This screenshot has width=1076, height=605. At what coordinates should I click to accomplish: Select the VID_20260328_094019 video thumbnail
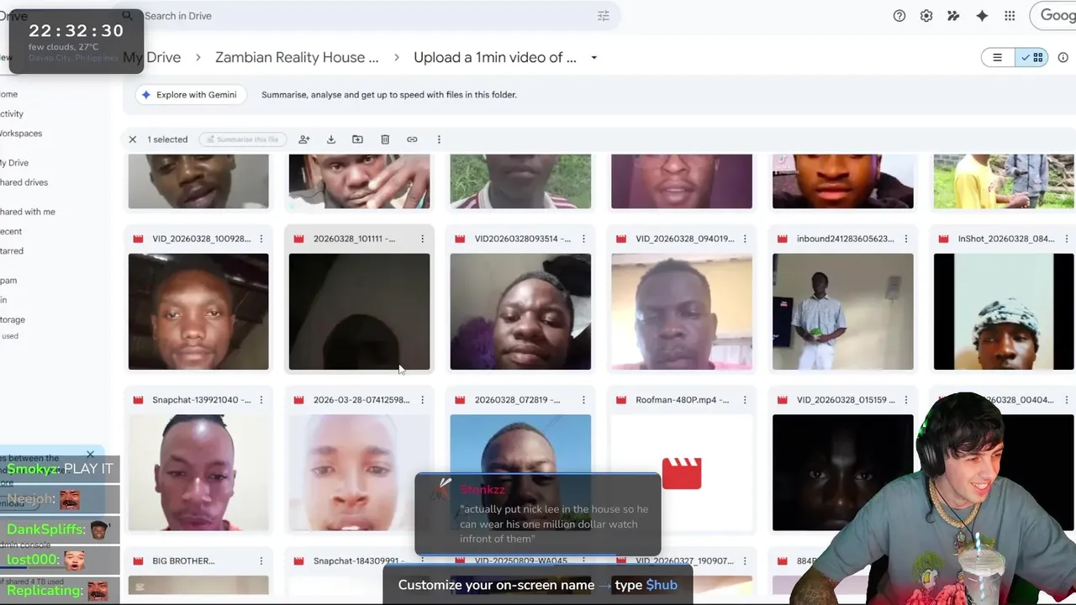coord(682,312)
